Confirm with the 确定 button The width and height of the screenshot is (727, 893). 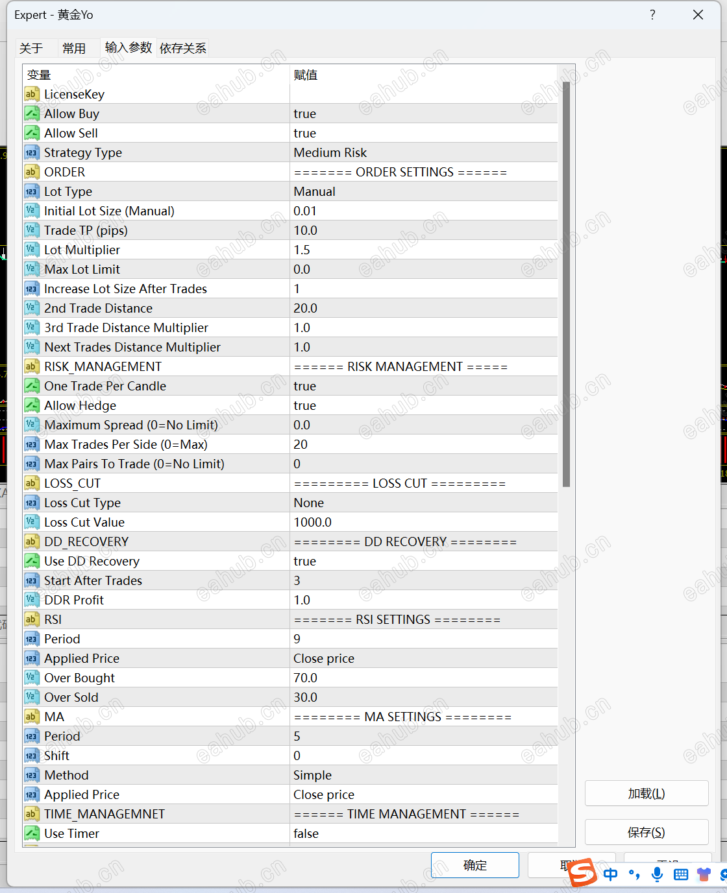pos(475,865)
